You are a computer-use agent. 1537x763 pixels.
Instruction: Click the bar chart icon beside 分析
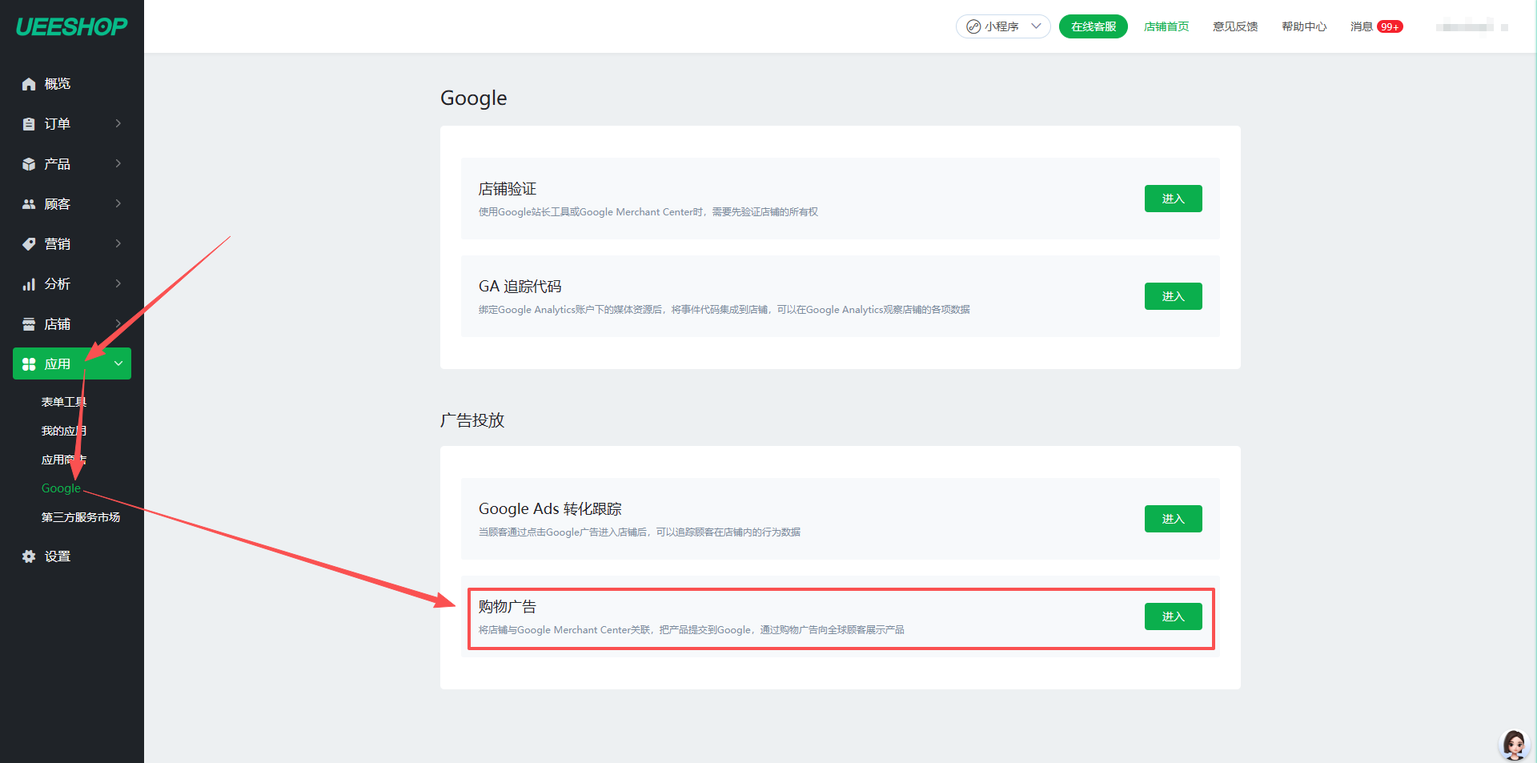point(29,284)
